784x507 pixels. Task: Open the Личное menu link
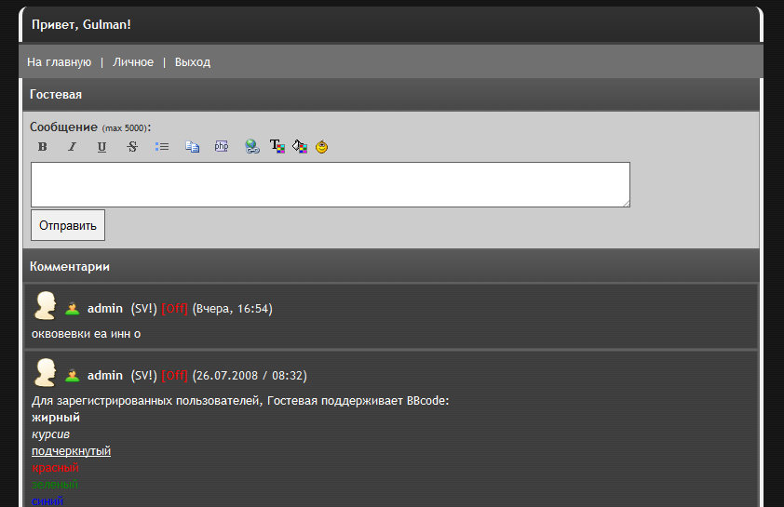[x=133, y=62]
